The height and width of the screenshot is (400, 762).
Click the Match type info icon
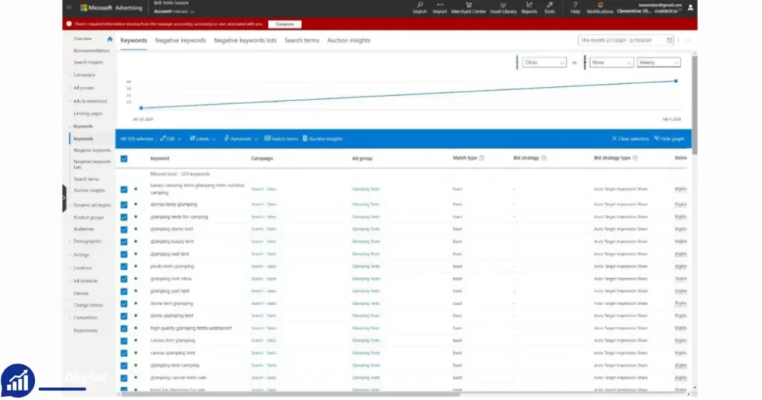[x=482, y=158]
